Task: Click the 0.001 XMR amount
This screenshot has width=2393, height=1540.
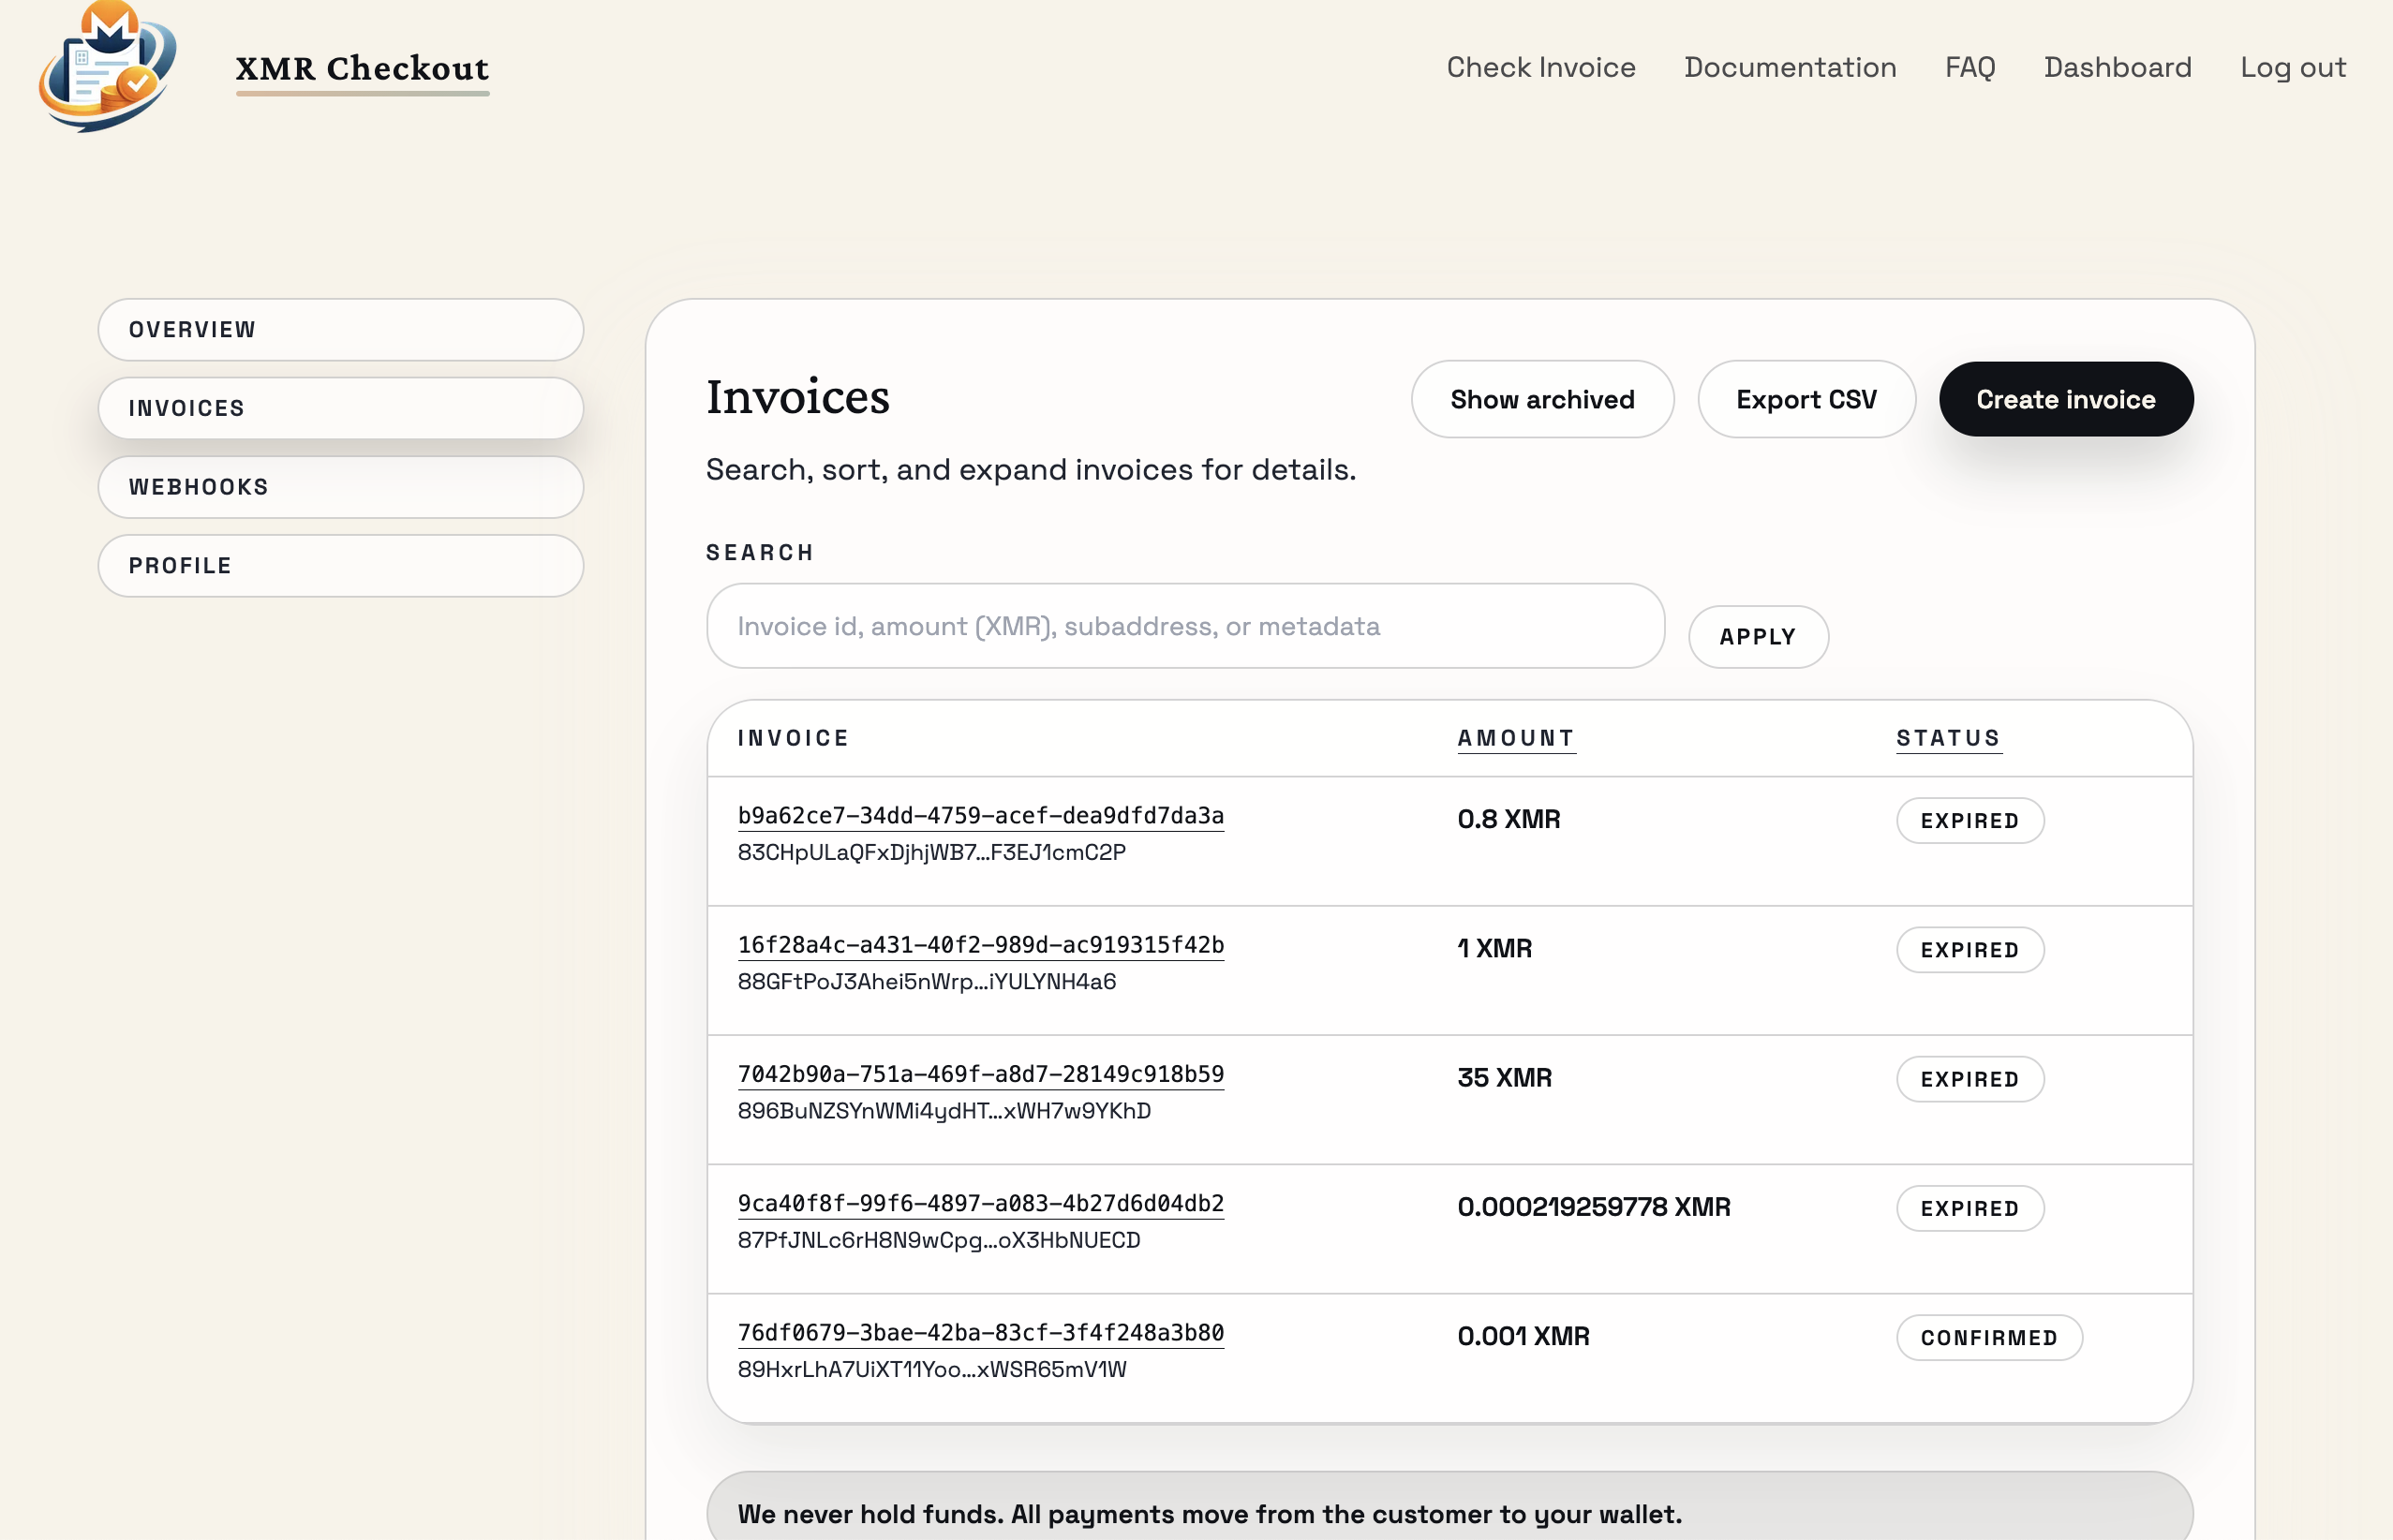Action: coord(1523,1336)
